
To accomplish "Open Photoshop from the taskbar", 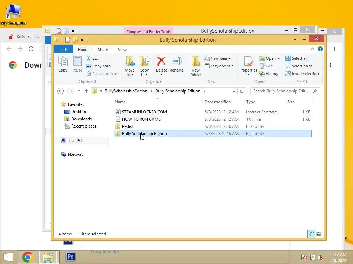I will [x=70, y=256].
